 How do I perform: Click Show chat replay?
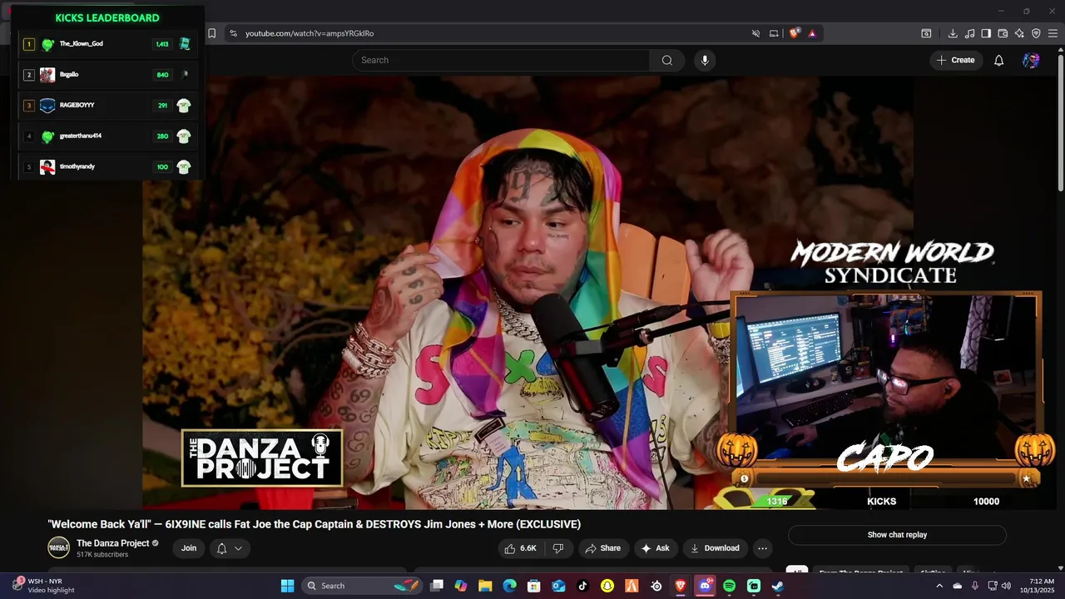coord(897,535)
